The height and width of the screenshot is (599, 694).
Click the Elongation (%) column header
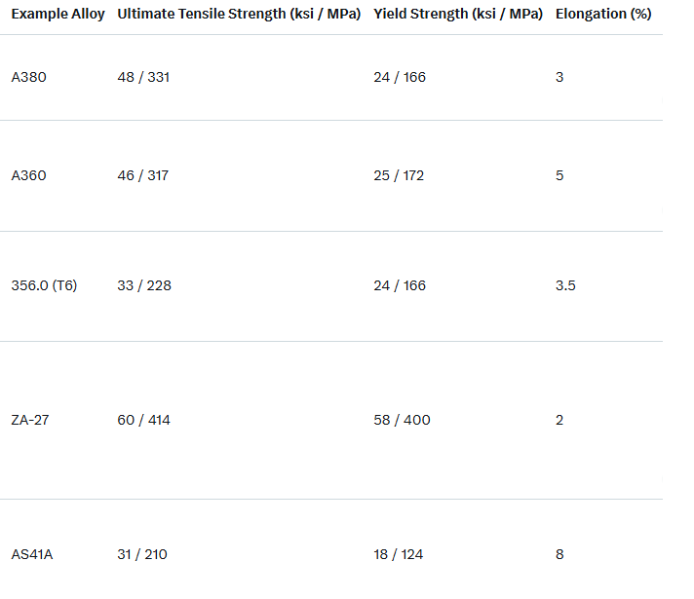[603, 15]
